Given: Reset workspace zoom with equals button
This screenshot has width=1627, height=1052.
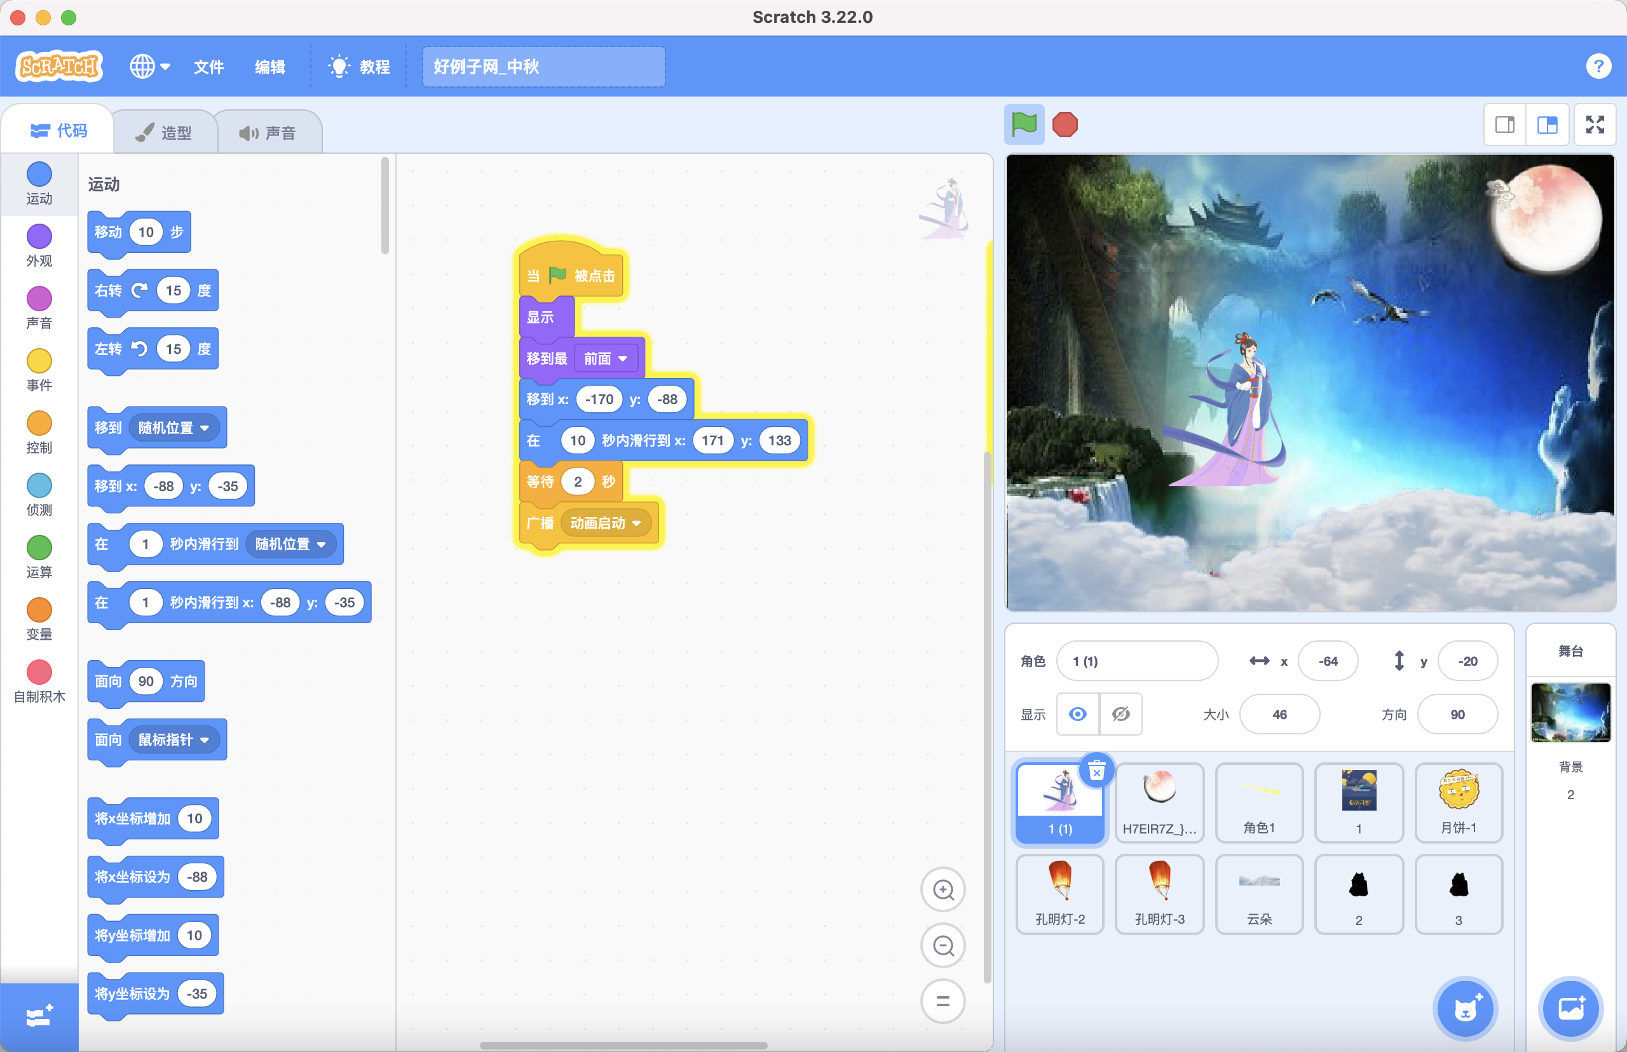Looking at the screenshot, I should pyautogui.click(x=943, y=1001).
